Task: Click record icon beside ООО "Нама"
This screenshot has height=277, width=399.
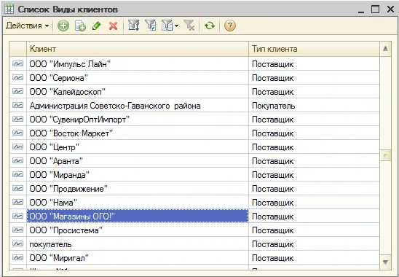Action: pos(17,202)
